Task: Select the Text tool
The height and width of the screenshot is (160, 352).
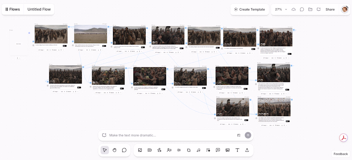Action: click(x=237, y=150)
